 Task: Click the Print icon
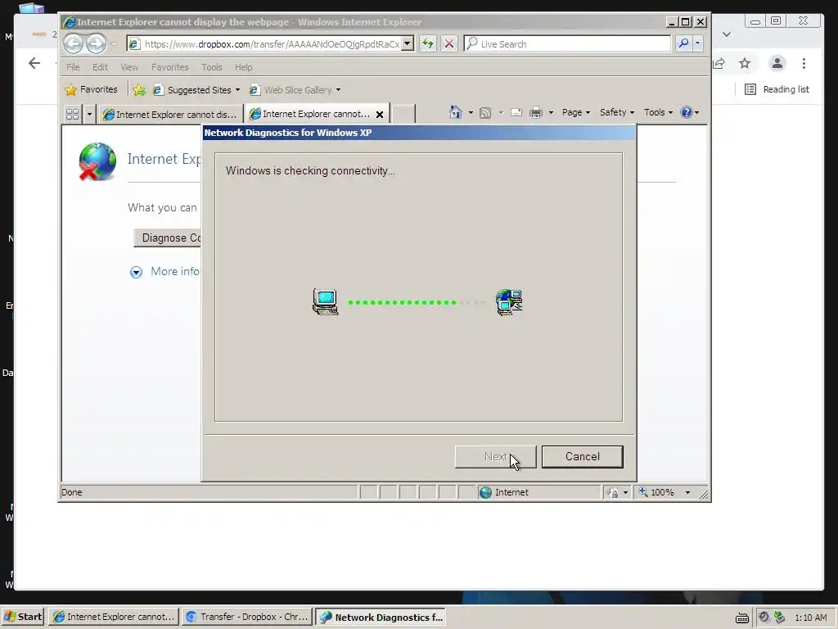(535, 113)
